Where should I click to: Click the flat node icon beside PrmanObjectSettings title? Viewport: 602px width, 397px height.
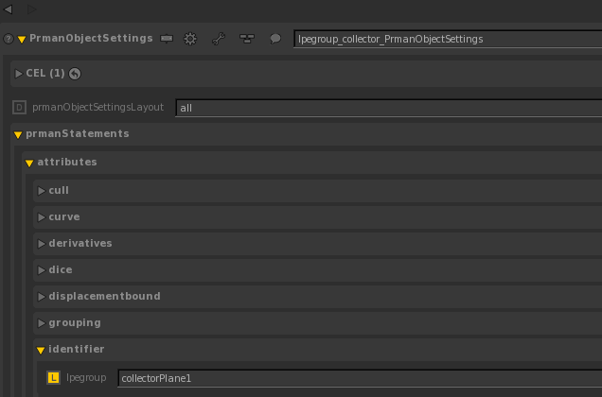(x=167, y=39)
